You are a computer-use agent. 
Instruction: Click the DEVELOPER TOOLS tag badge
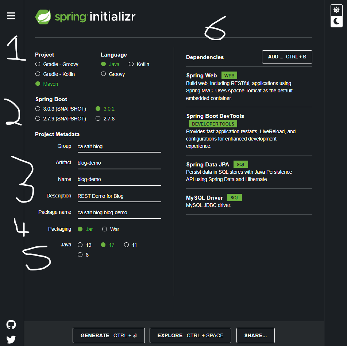pos(213,124)
